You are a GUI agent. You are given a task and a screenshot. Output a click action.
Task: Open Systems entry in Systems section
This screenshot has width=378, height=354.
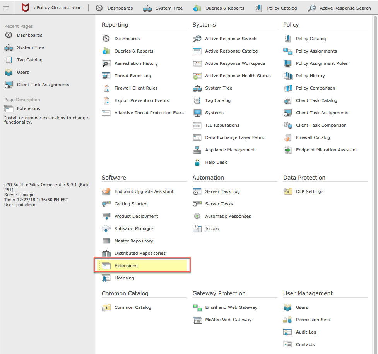click(x=214, y=113)
